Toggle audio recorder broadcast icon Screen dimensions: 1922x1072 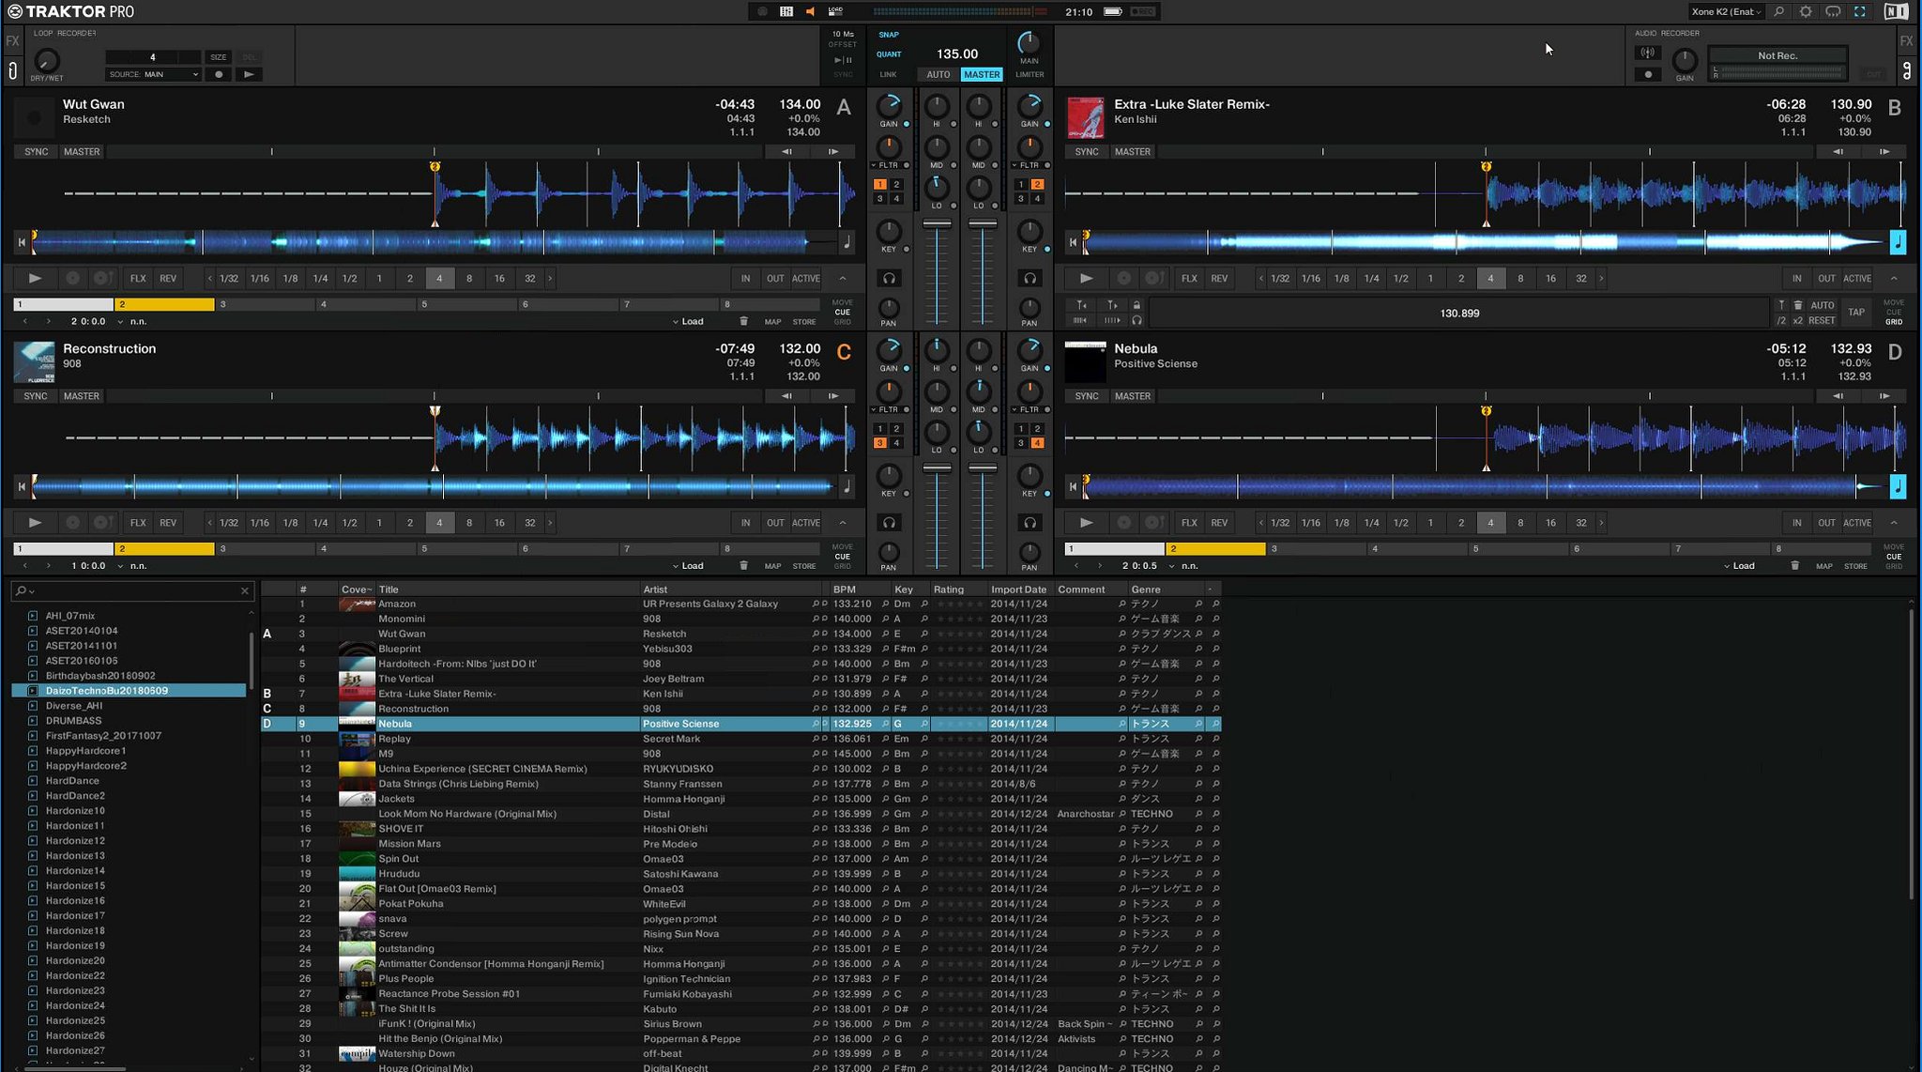pos(1647,53)
